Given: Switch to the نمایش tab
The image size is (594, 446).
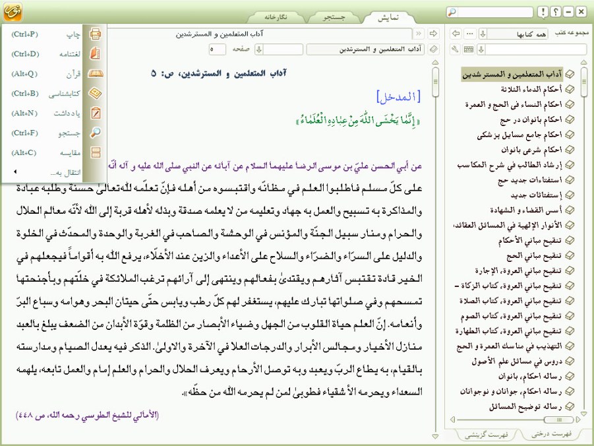Looking at the screenshot, I should (x=388, y=17).
